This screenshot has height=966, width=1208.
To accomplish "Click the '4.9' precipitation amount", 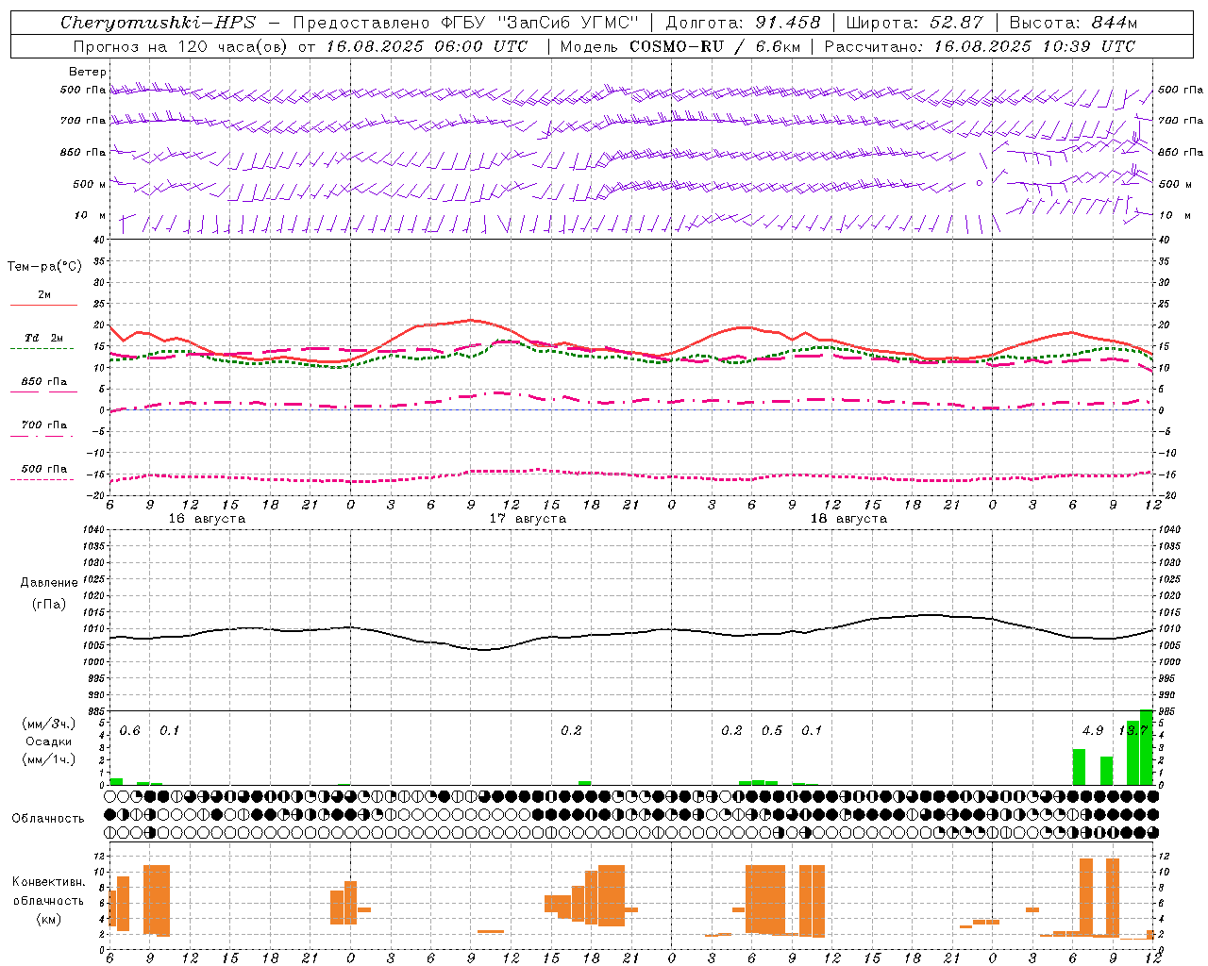I will tap(1093, 730).
